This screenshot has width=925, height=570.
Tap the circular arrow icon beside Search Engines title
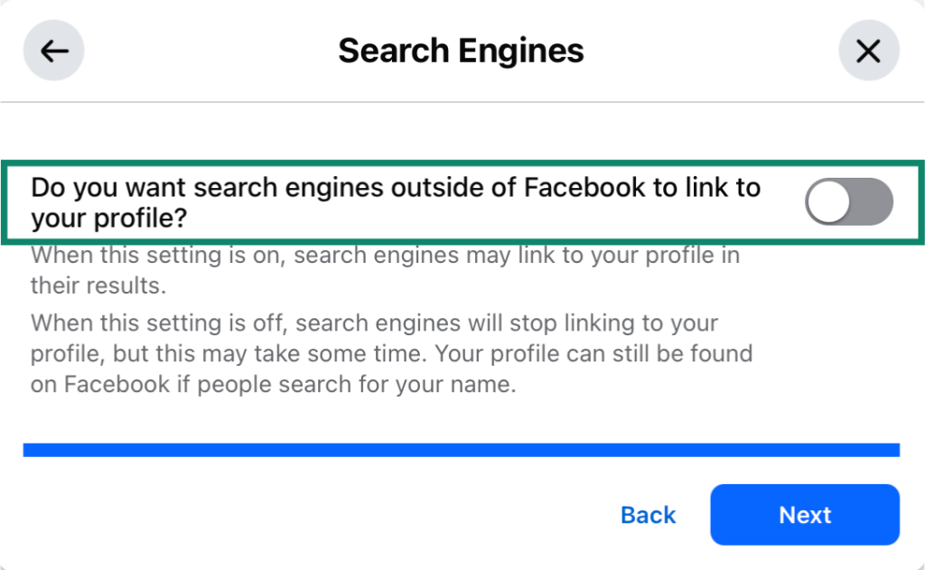[x=53, y=51]
